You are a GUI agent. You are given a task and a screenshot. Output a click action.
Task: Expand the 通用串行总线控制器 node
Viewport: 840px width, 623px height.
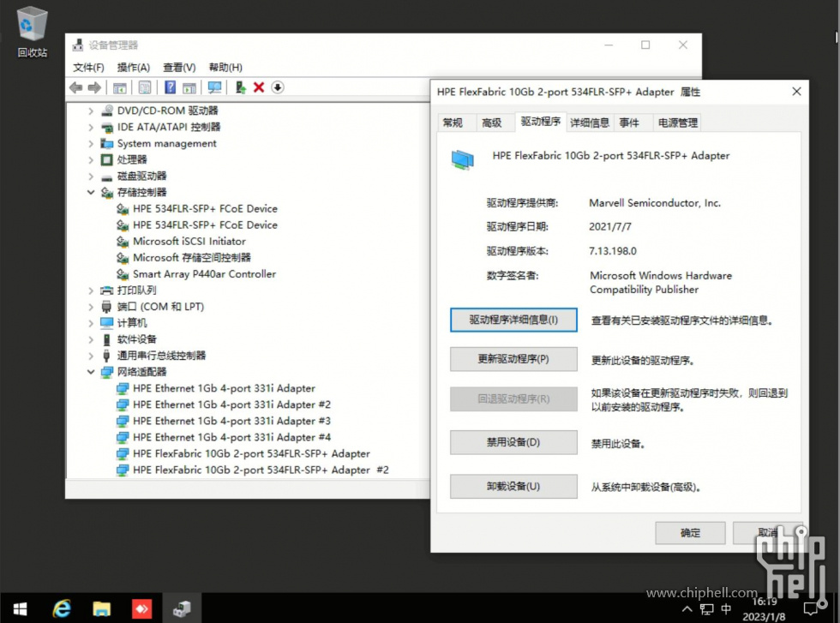point(91,356)
